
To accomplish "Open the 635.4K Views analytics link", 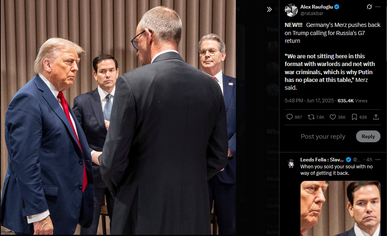I will [352, 101].
